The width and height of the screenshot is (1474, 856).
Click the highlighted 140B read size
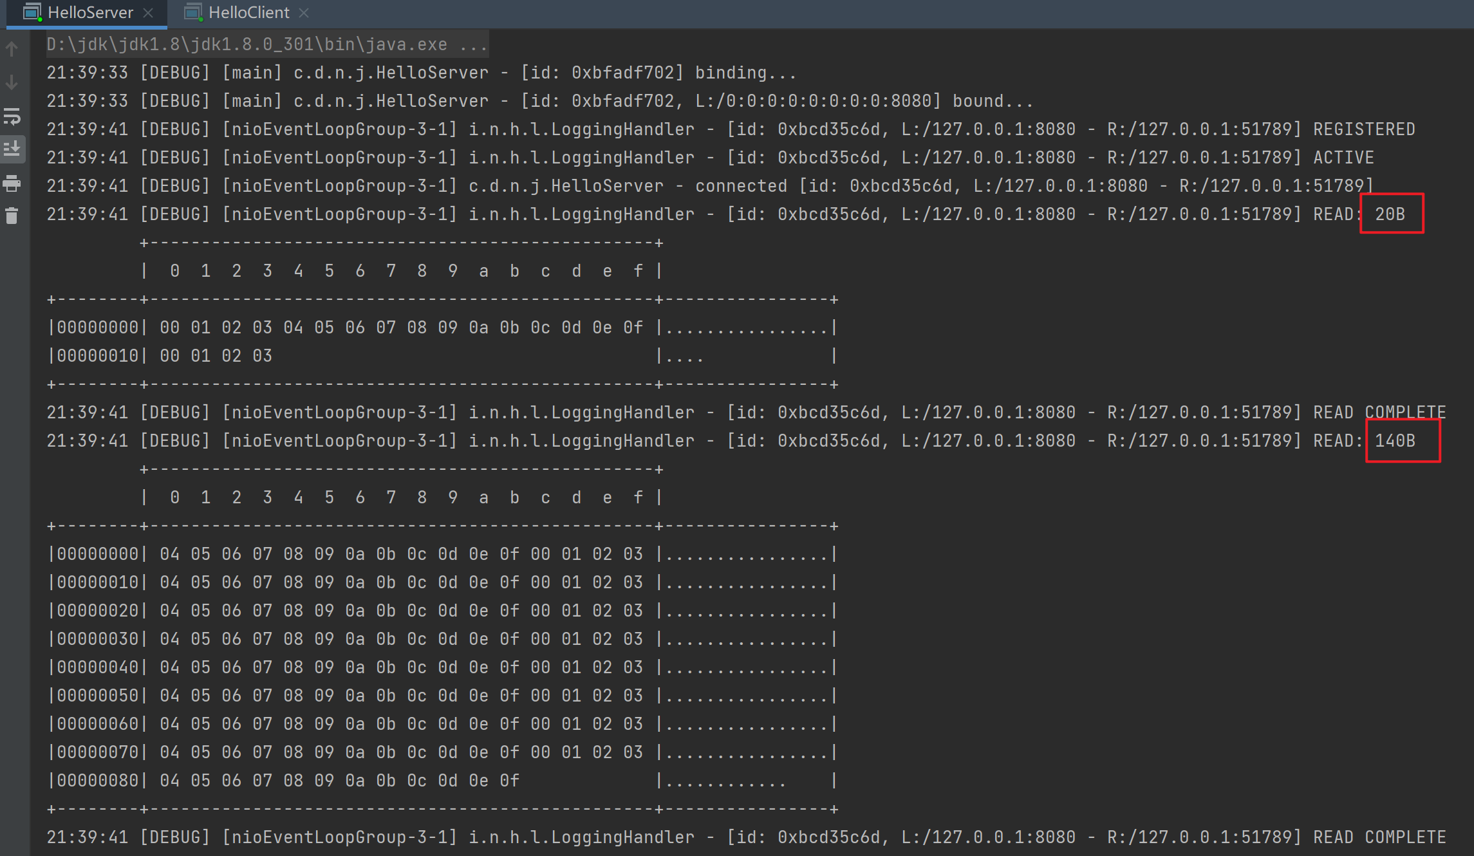(x=1395, y=441)
